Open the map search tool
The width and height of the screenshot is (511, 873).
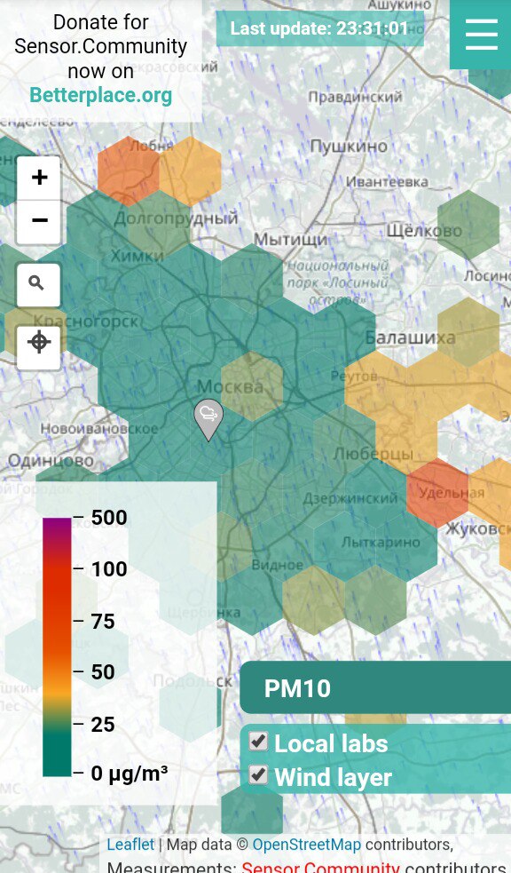tap(38, 284)
